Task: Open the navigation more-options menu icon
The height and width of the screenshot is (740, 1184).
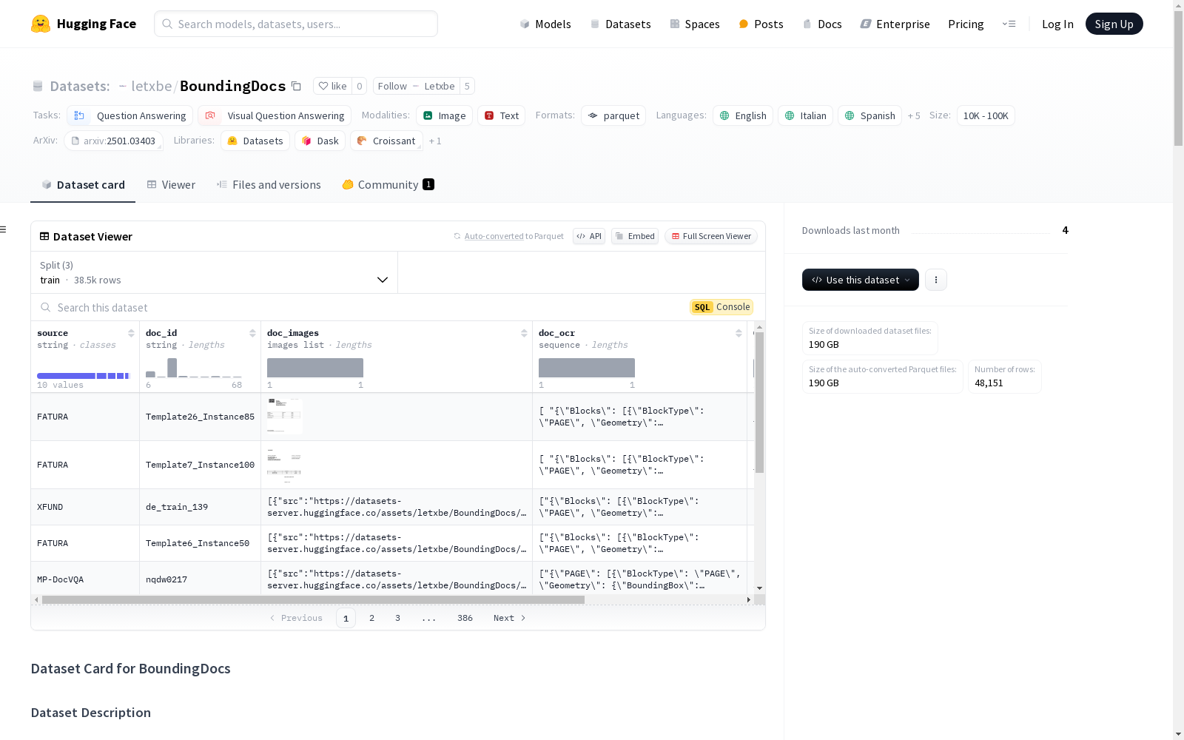Action: pos(1009,24)
